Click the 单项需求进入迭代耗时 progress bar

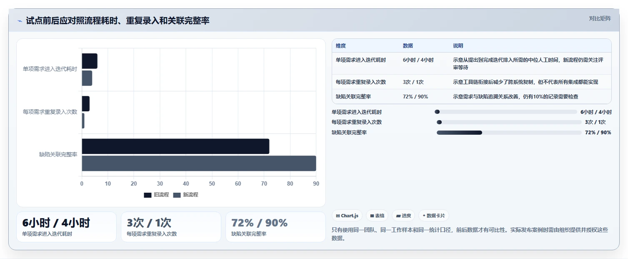pyautogui.click(x=505, y=112)
